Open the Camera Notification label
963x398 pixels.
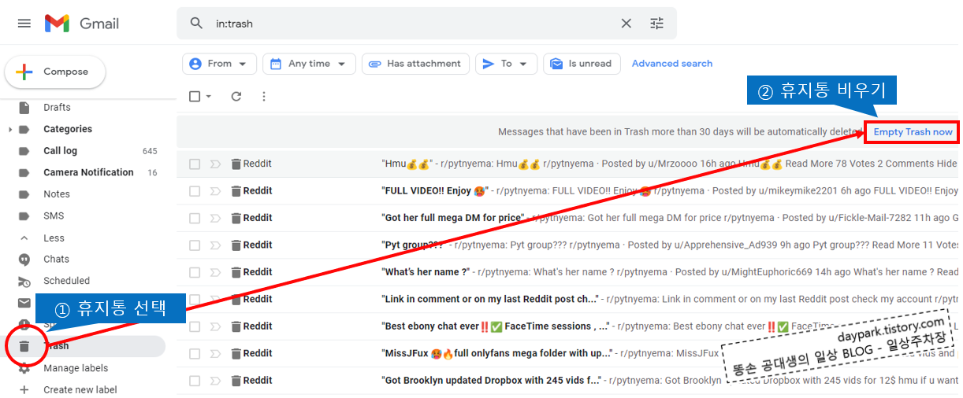coord(88,172)
